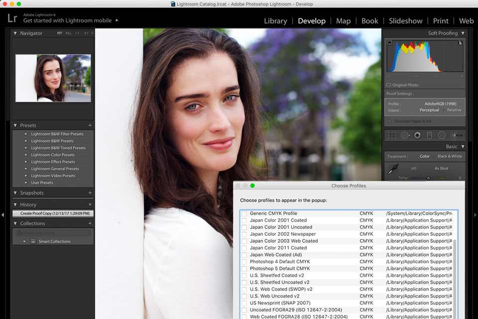Check Photoshop 5 Default CMYK box
The height and width of the screenshot is (319, 478).
pos(244,269)
